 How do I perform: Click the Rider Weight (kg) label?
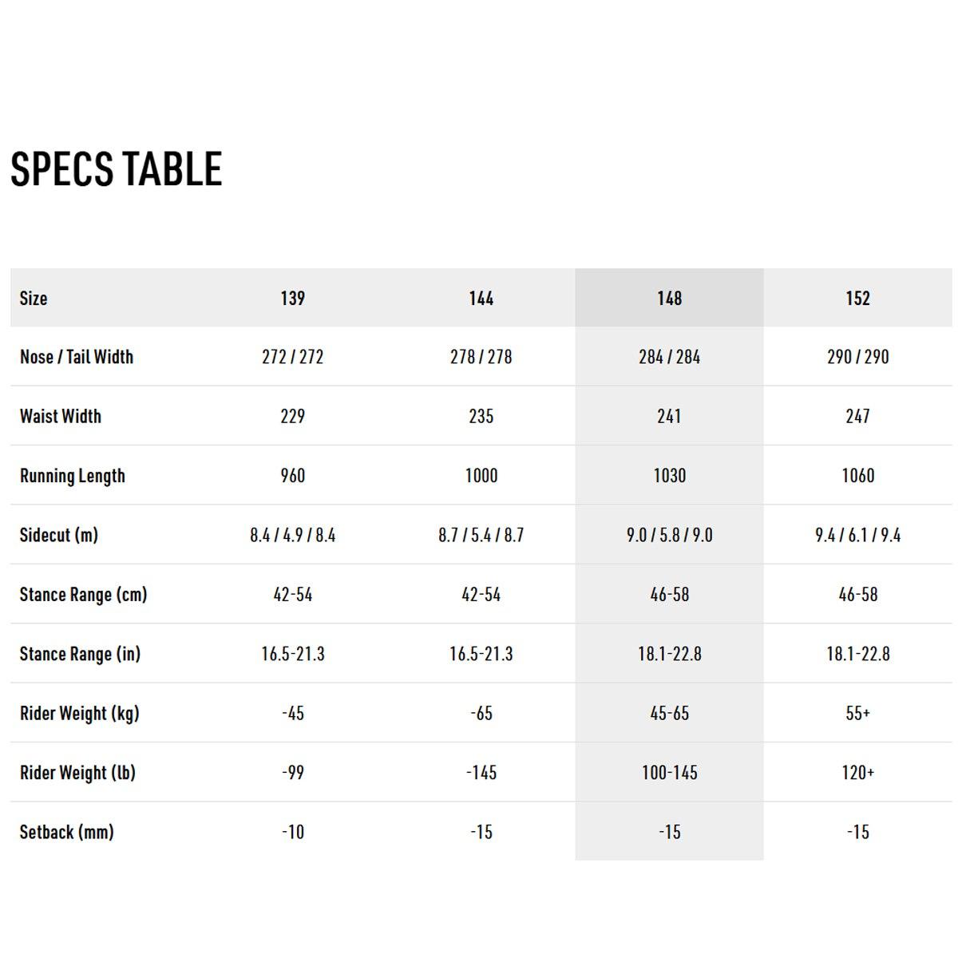coord(80,714)
